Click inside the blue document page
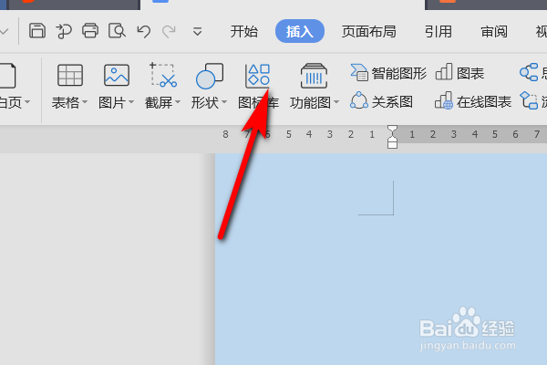This screenshot has height=365, width=547. [x=381, y=259]
